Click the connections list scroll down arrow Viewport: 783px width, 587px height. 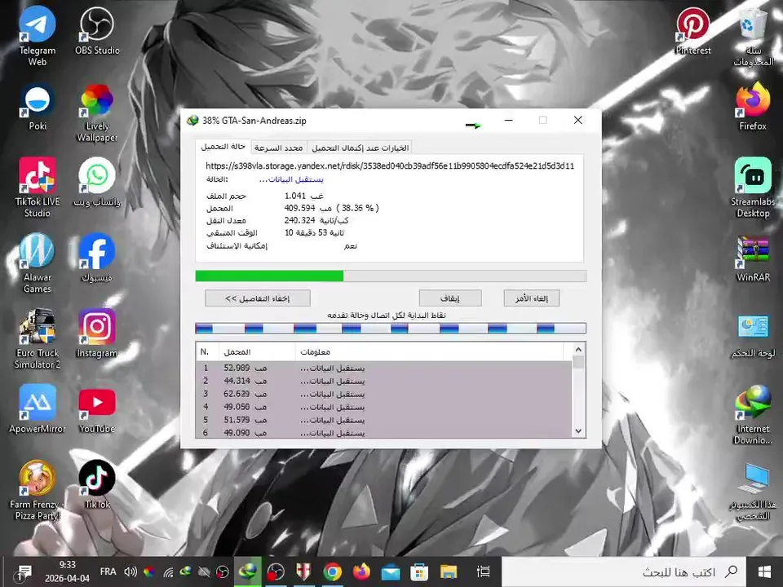tap(578, 430)
